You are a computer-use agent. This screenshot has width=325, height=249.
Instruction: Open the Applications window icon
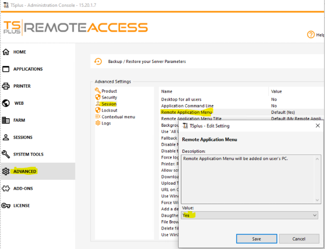6,69
